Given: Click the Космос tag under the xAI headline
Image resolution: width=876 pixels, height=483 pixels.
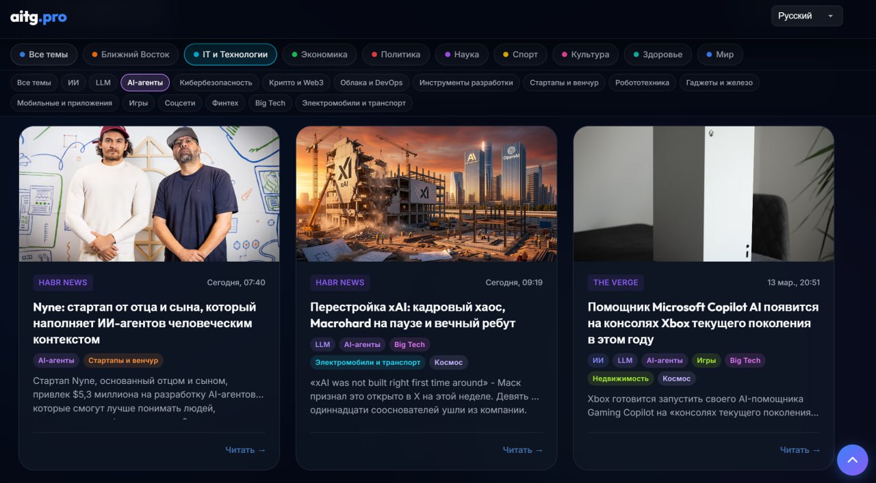Looking at the screenshot, I should coord(448,362).
